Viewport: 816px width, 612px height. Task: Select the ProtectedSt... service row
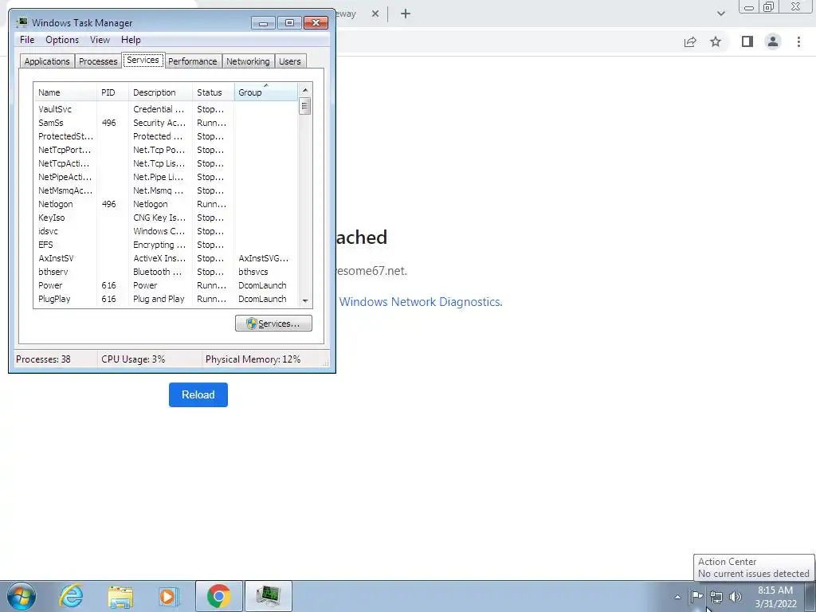166,136
